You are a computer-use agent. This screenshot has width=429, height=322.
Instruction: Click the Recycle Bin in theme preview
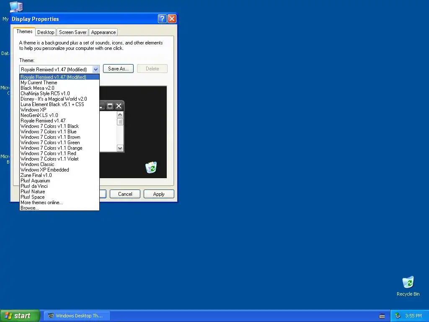click(151, 167)
